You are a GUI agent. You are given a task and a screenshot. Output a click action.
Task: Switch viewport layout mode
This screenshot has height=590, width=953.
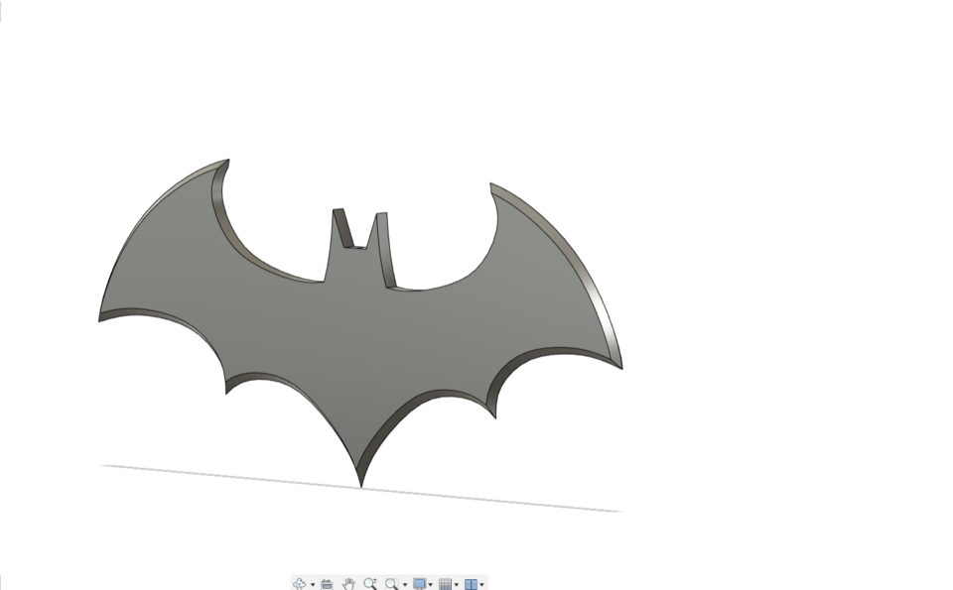coord(470,583)
